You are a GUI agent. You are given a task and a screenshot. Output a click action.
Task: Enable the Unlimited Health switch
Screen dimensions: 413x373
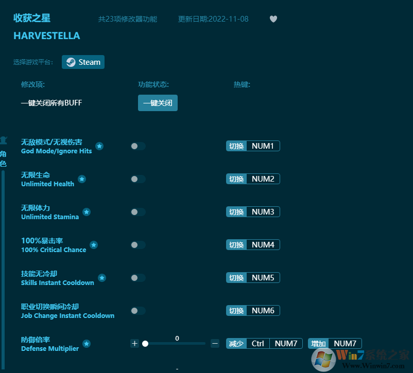[x=138, y=179]
